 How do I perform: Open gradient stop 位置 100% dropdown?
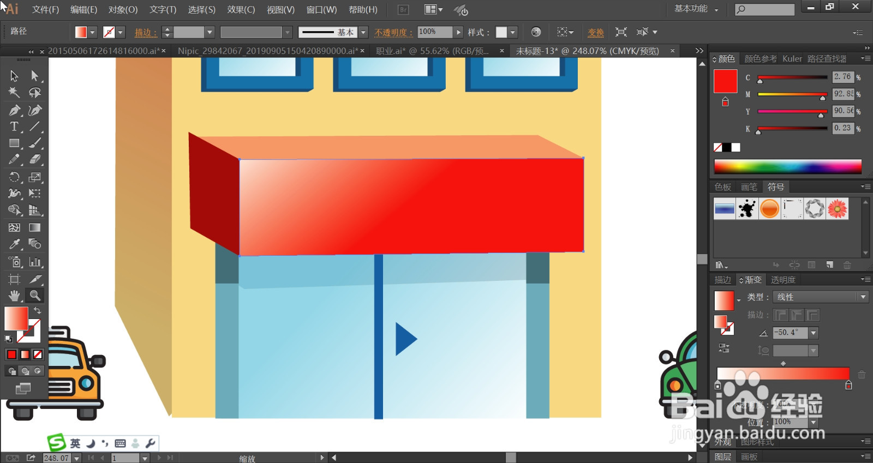tap(814, 423)
